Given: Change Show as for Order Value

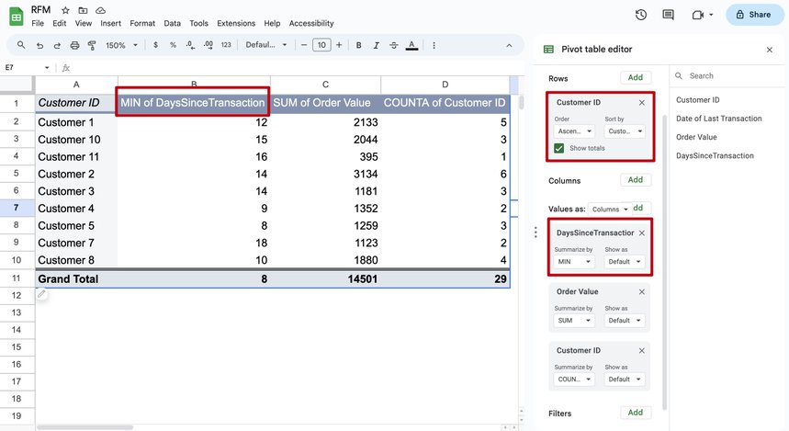Looking at the screenshot, I should (625, 320).
